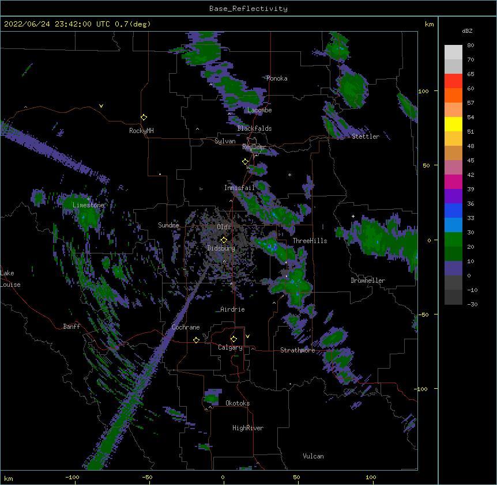The width and height of the screenshot is (497, 485).
Task: Select the yellow diamond marker south of RedDeer
Action: pos(245,162)
